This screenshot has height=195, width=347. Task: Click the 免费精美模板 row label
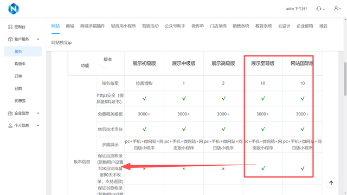coord(110,114)
